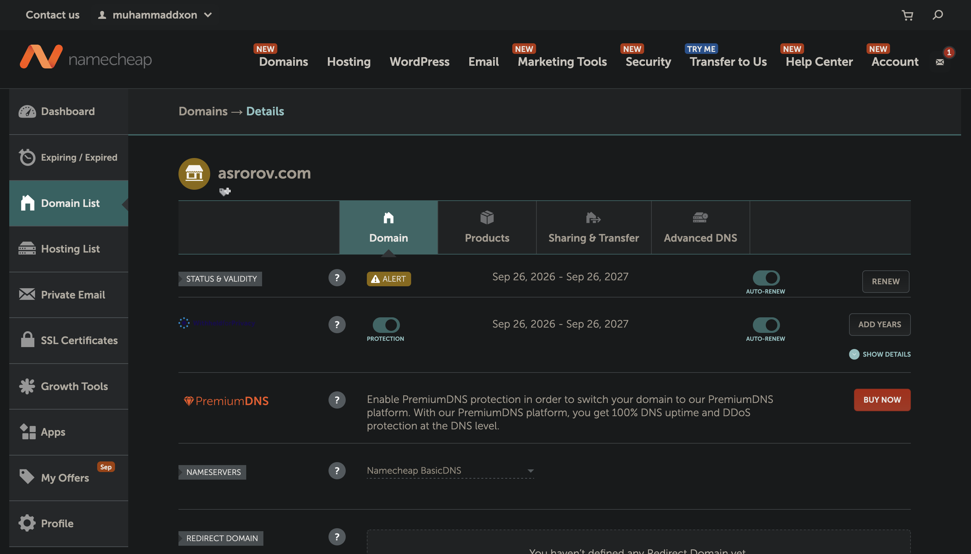
Task: Click the search magnifier icon
Action: pos(938,15)
